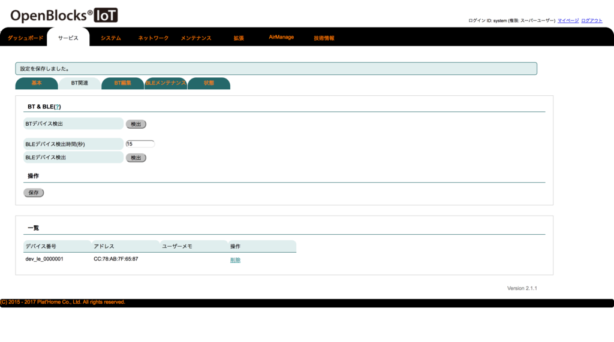
Task: Click the BTデバイス検出 label
Action: coord(73,123)
